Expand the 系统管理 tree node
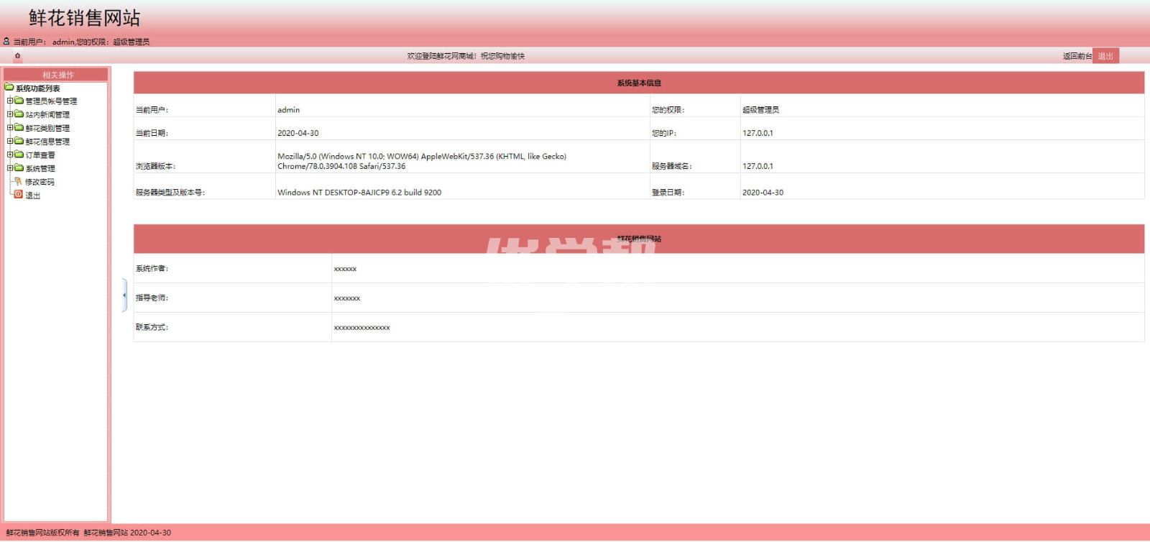The width and height of the screenshot is (1150, 542). tap(10, 168)
